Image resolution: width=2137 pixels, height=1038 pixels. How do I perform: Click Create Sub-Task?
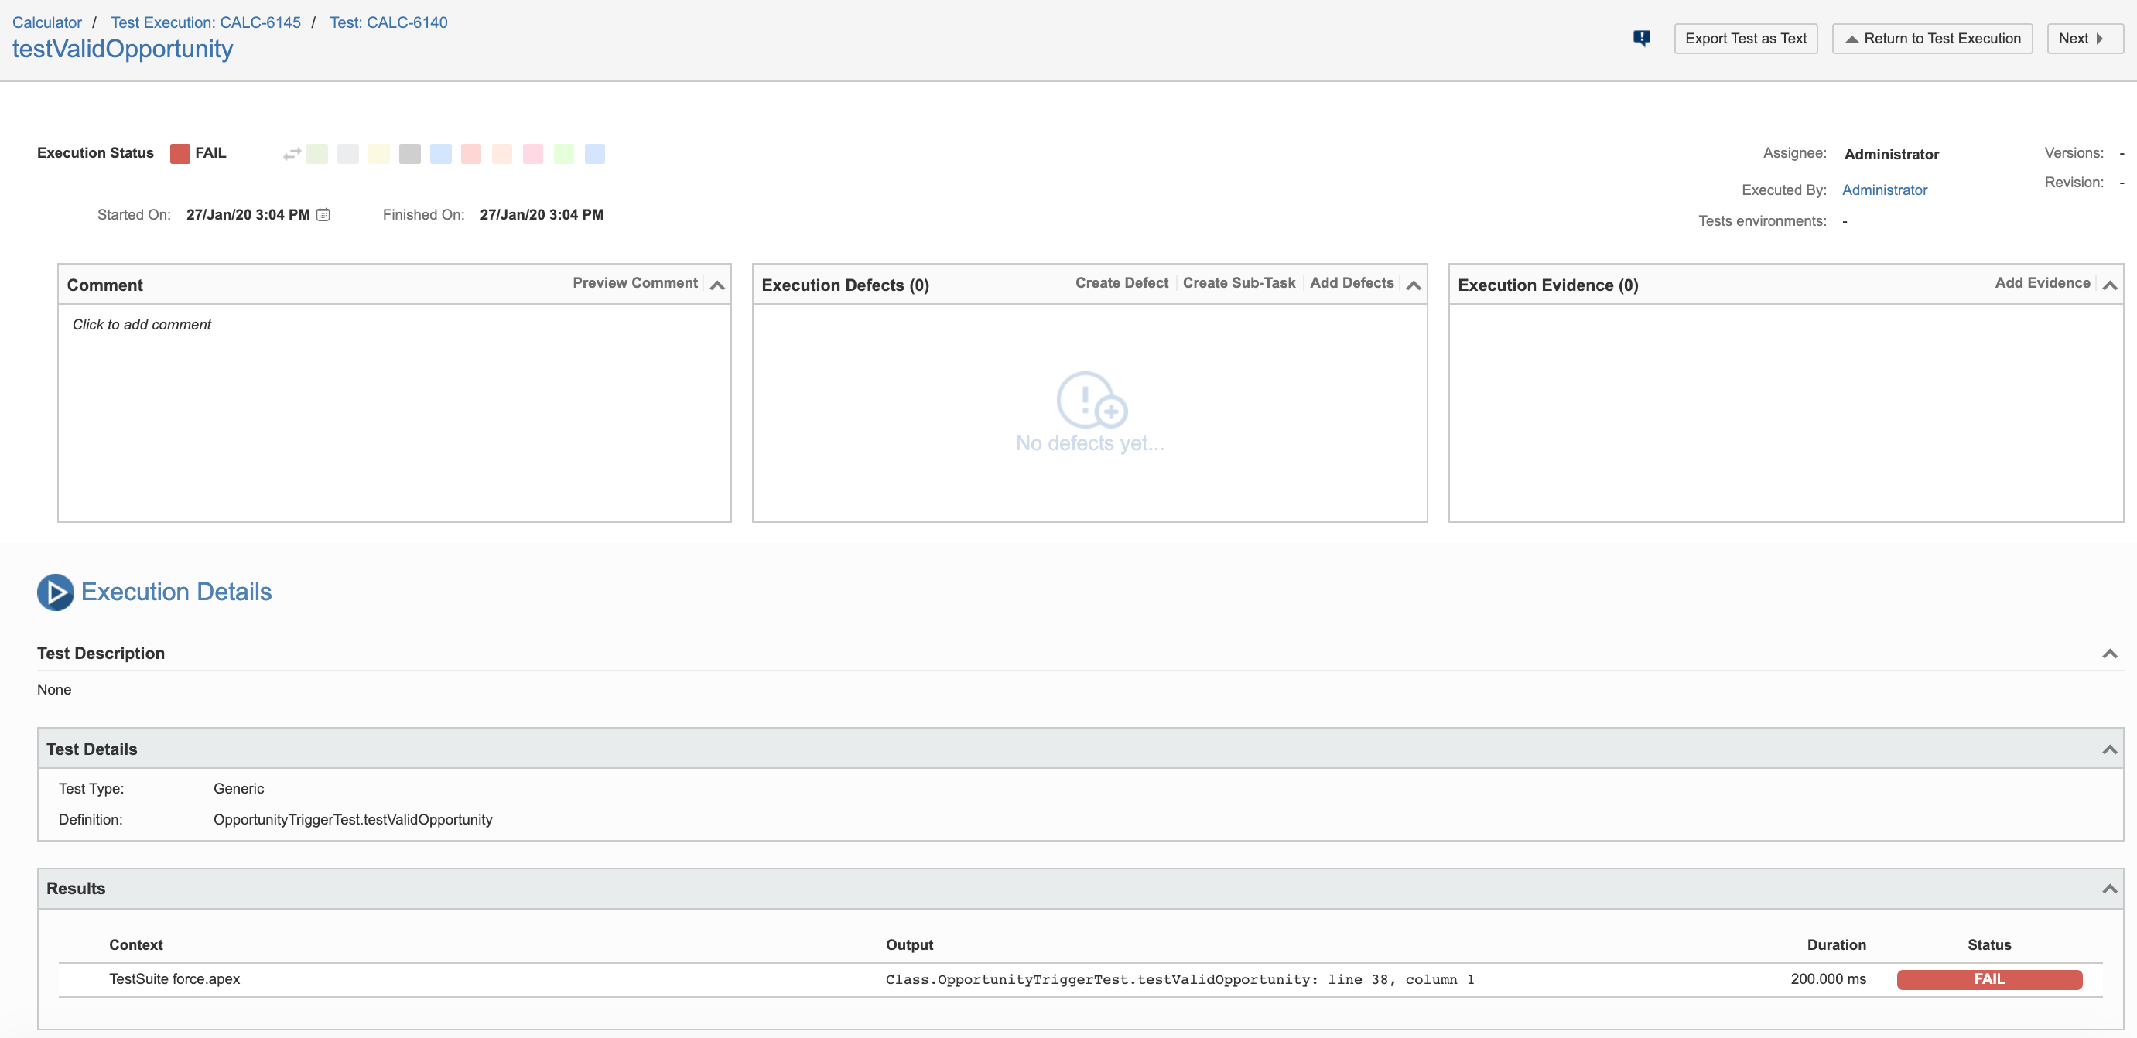(1239, 283)
